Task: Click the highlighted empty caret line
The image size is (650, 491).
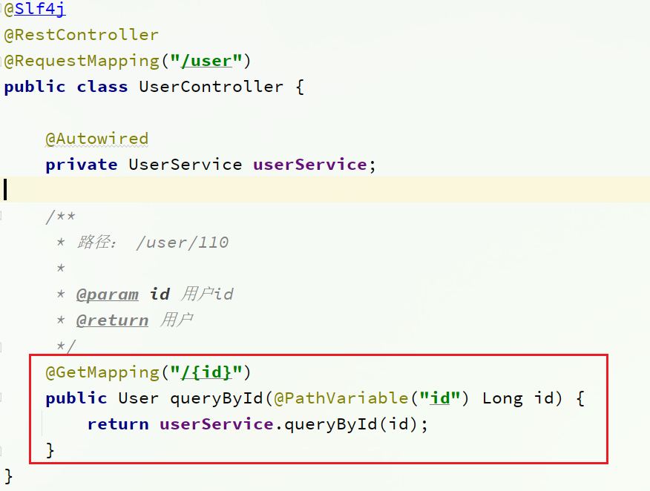Action: click(325, 190)
